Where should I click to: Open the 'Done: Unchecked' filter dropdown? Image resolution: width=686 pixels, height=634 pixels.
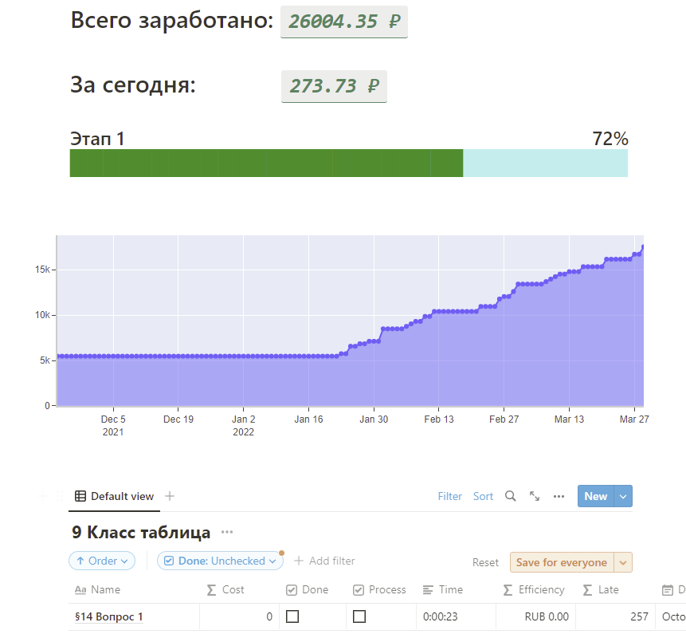tap(220, 561)
